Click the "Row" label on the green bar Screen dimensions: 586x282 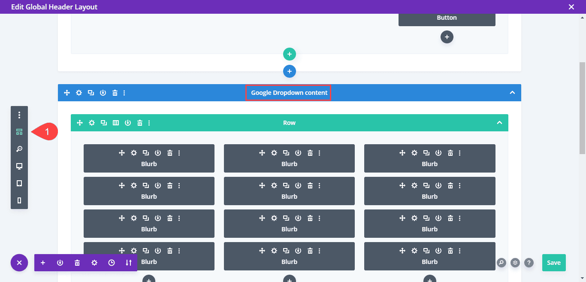tap(290, 123)
